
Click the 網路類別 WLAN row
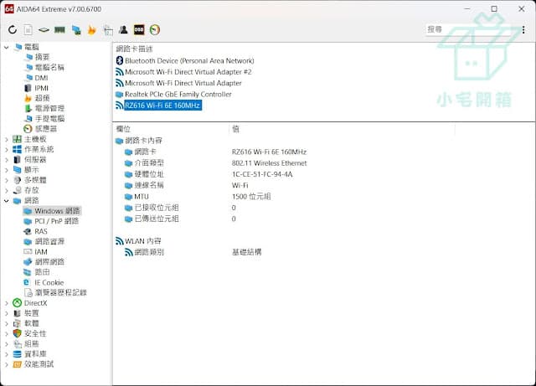(149, 252)
